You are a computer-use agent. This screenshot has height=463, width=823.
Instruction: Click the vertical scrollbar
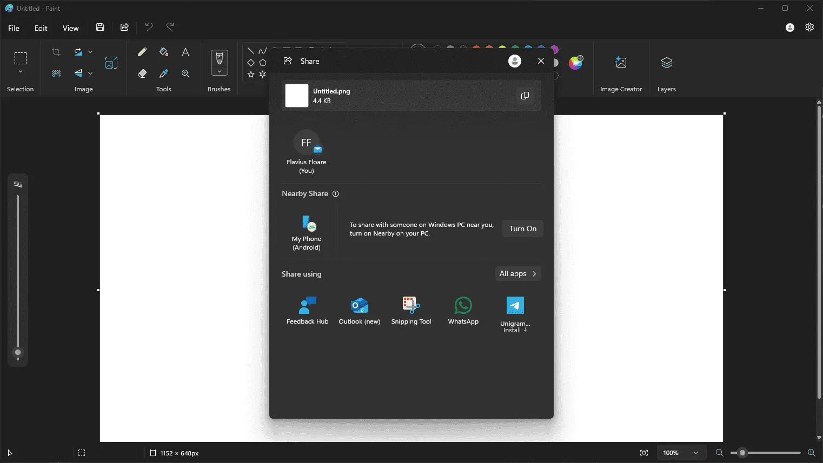pos(819,251)
